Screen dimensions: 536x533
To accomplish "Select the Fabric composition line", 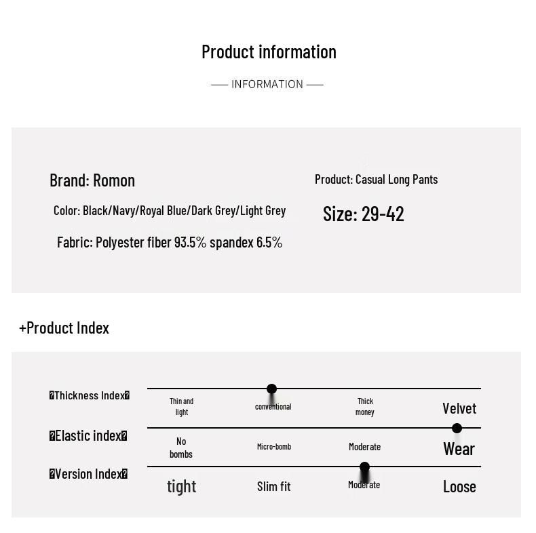I will (170, 242).
